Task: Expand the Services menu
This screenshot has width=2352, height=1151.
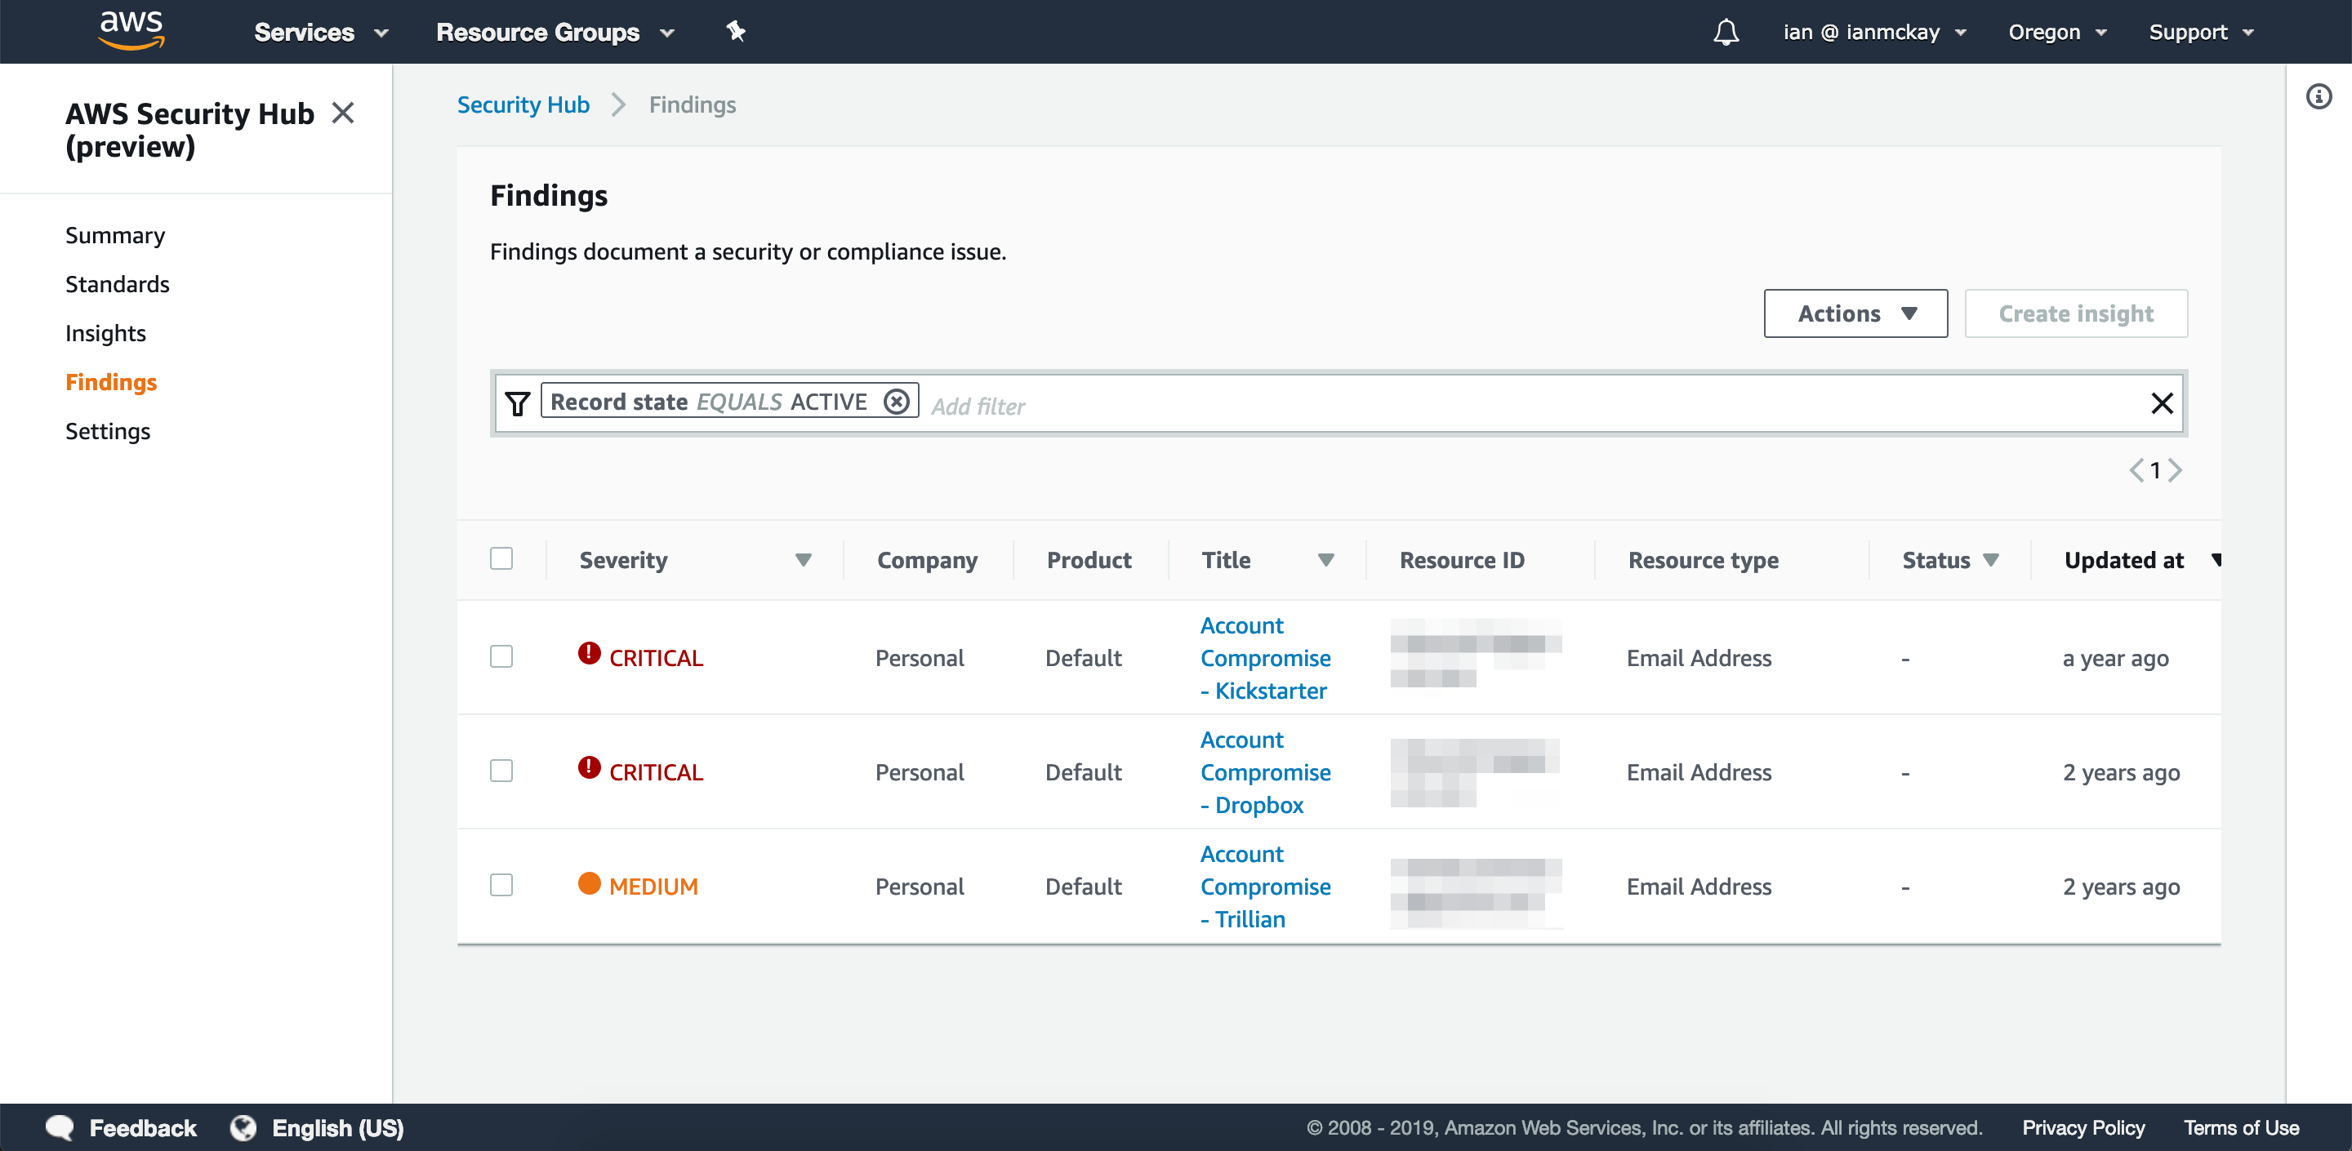Action: tap(320, 32)
